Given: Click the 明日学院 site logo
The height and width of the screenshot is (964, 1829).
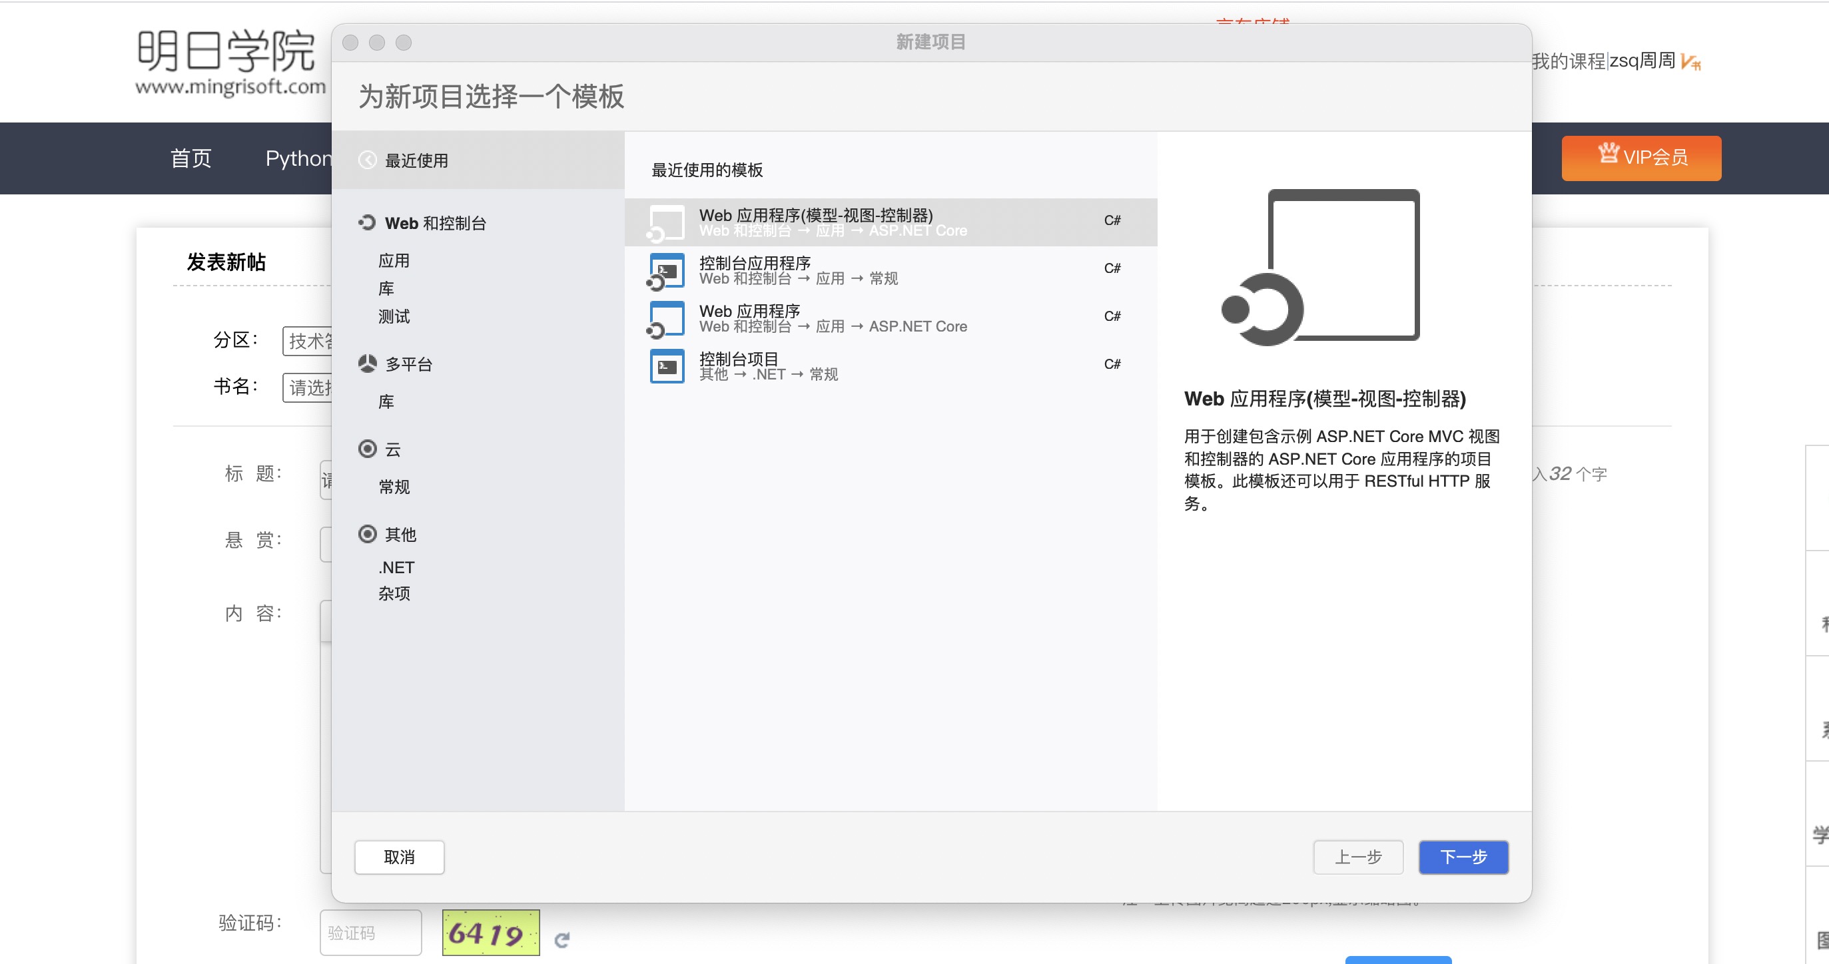Looking at the screenshot, I should (x=230, y=63).
